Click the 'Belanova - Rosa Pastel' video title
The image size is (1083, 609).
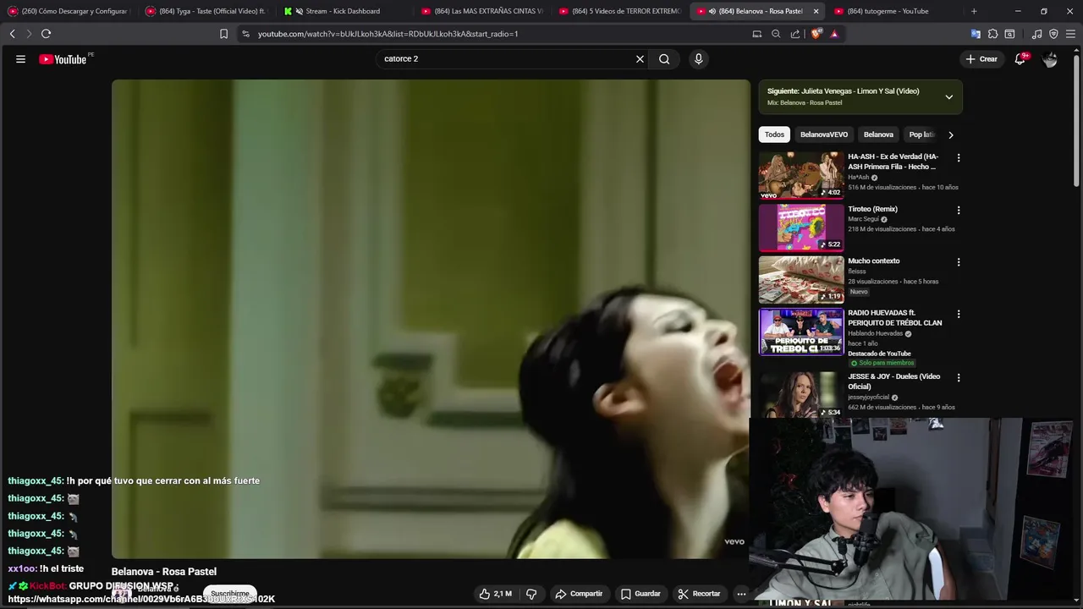click(164, 572)
